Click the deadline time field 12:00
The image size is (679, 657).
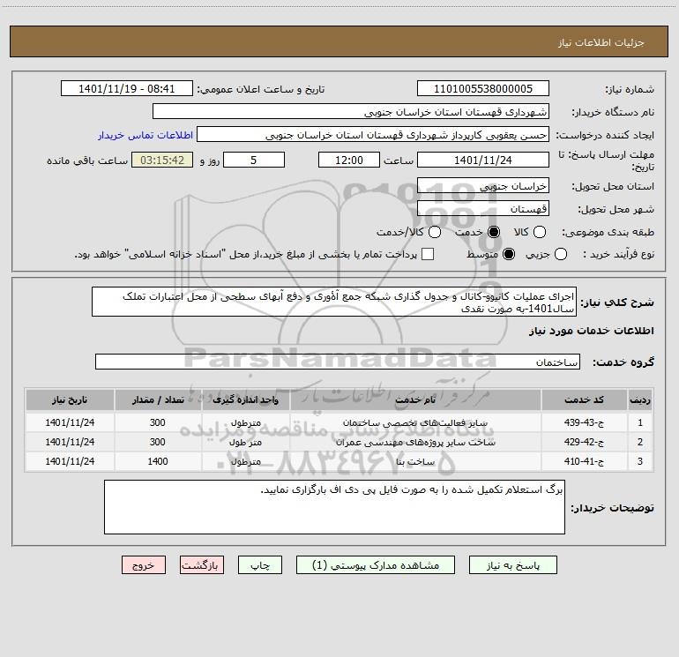(x=349, y=160)
